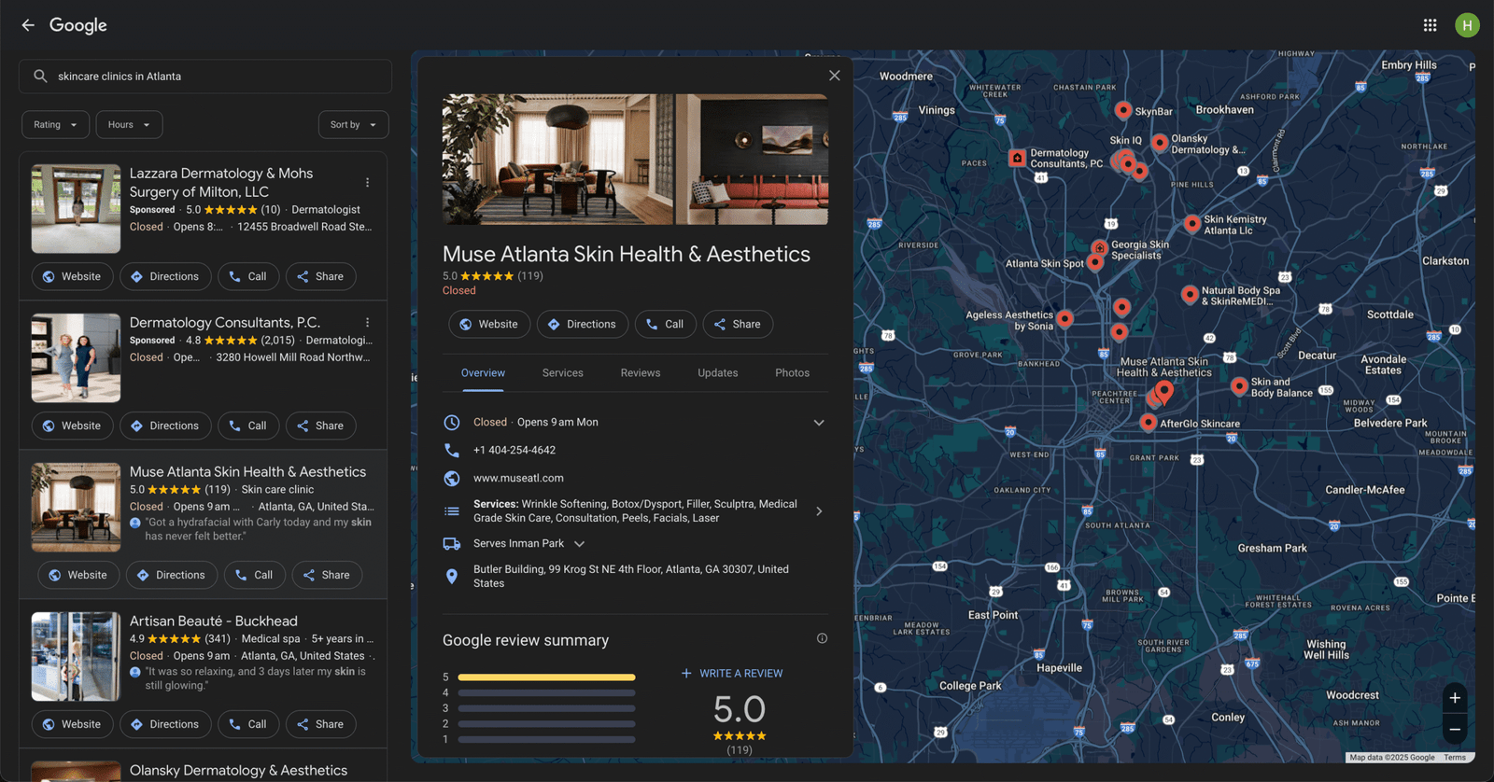Close the Muse Atlanta details panel
Viewport: 1494px width, 782px height.
tap(834, 76)
